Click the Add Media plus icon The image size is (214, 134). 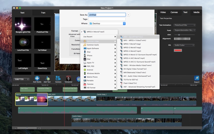click(37, 78)
